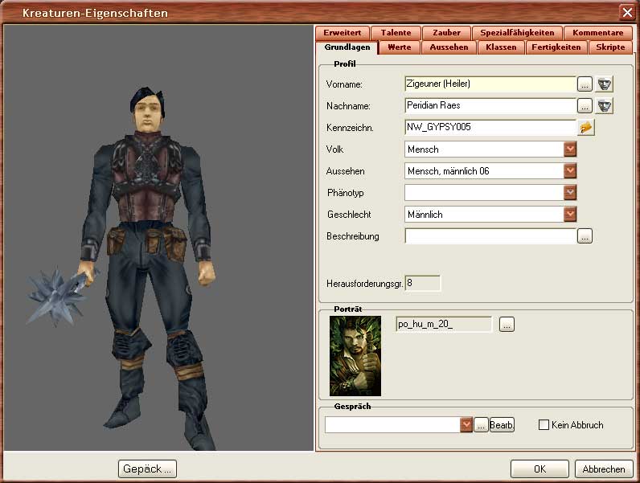Open the ellipsis editor for Vorname
Screen dimensions: 640x483
pyautogui.click(x=585, y=84)
